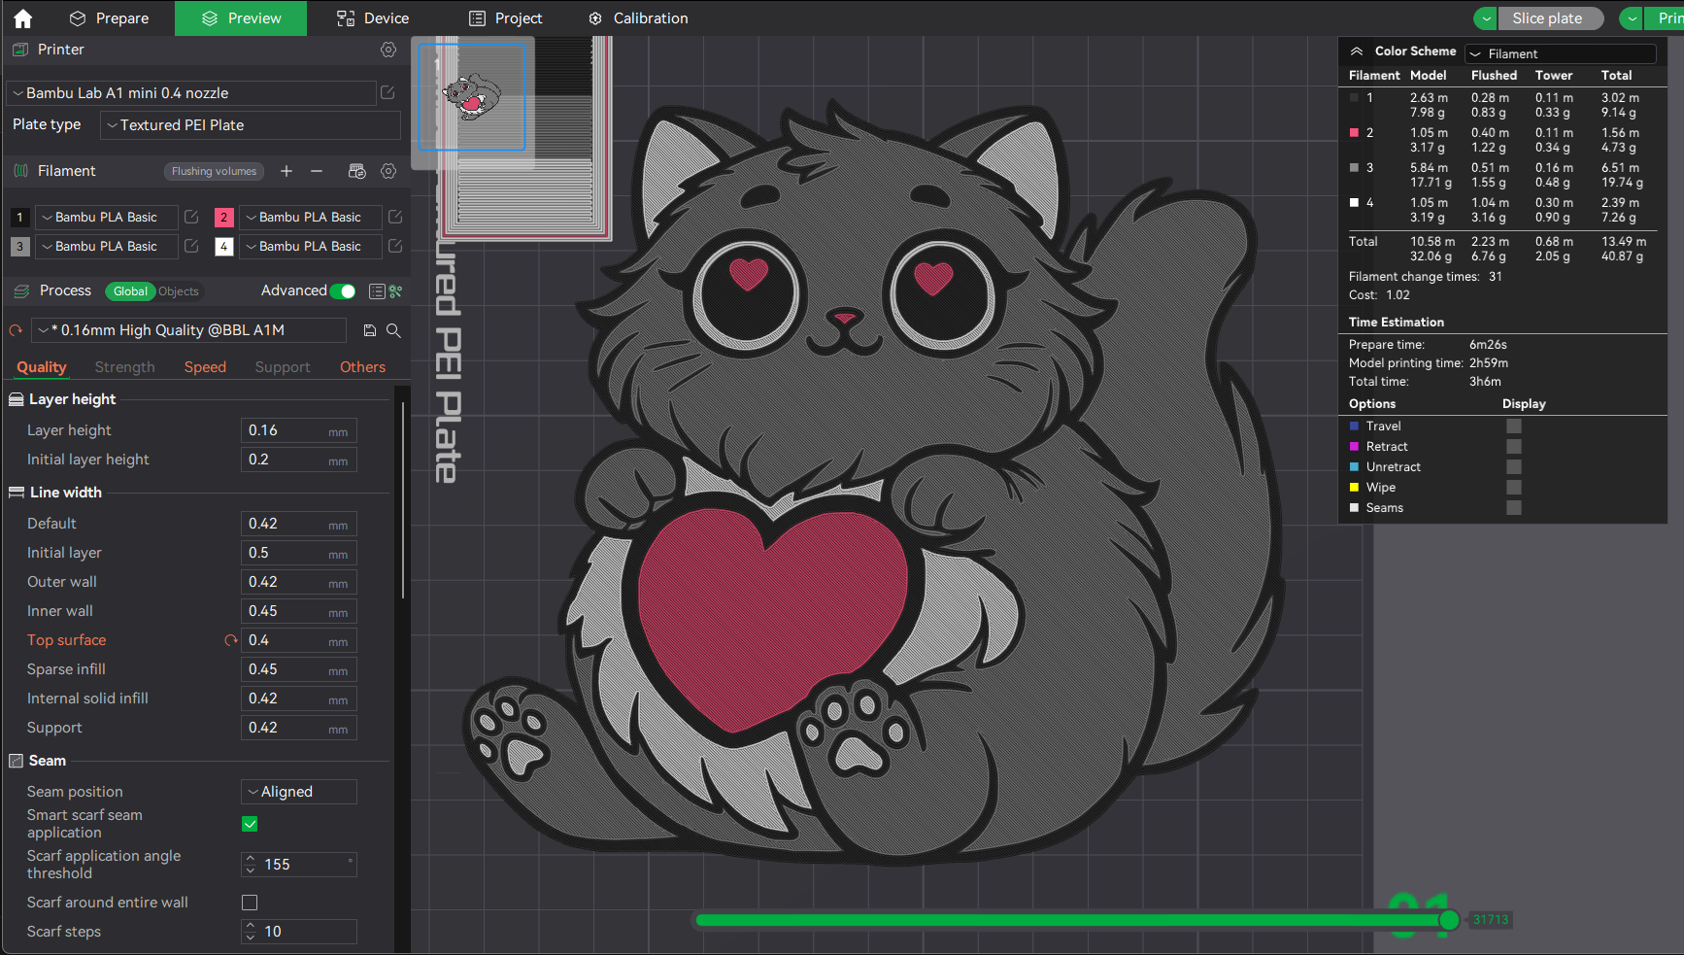Screen dimensions: 1684x955
Task: Select the Global process scope
Action: point(130,291)
